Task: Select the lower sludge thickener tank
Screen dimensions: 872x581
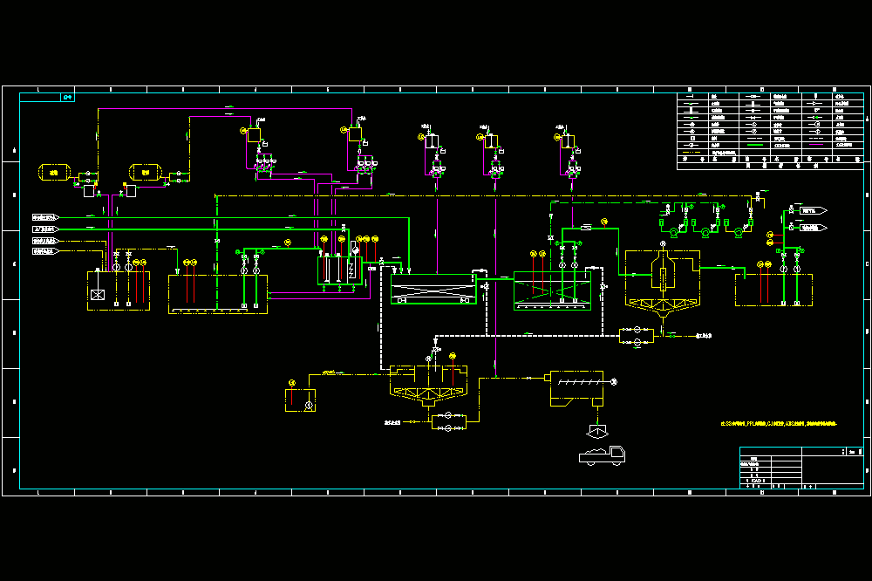Action: (428, 387)
